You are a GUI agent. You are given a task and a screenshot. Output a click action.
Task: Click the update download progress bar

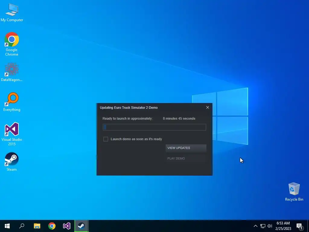click(x=154, y=127)
